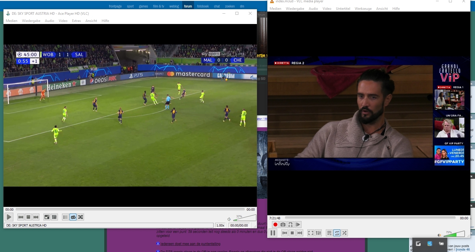Open sport link in website navigation
This screenshot has width=475, height=252.
pos(130,6)
